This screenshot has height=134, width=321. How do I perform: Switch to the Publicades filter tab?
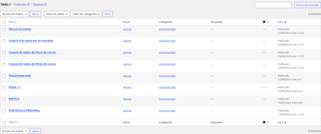point(22,4)
